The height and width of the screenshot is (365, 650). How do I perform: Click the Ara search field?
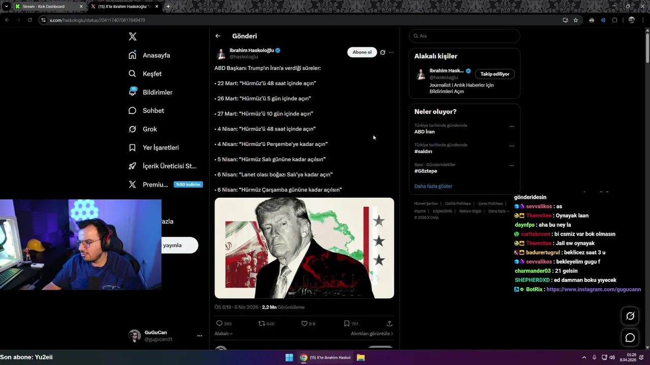coord(464,36)
